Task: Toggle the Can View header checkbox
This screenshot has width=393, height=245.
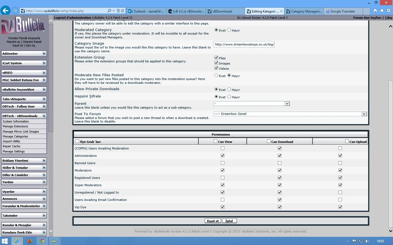Action: click(x=215, y=141)
